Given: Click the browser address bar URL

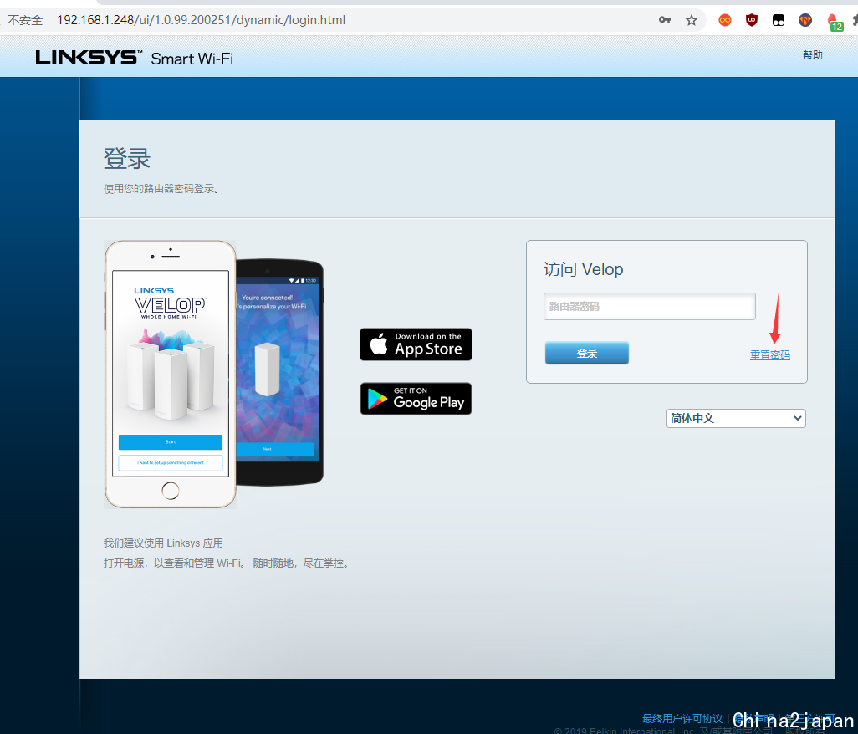Looking at the screenshot, I should (201, 20).
